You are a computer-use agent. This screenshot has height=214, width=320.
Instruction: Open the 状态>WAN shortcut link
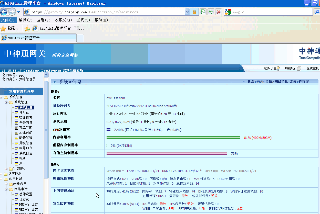256,82
